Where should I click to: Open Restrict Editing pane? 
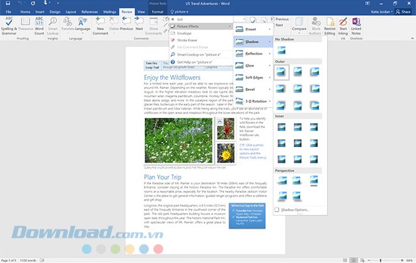(330, 26)
